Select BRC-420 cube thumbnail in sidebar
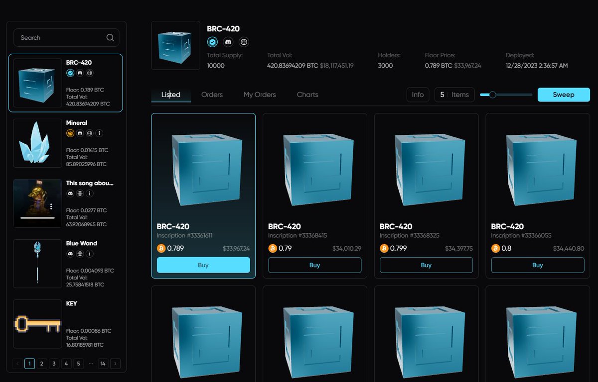The image size is (598, 382). pyautogui.click(x=37, y=83)
